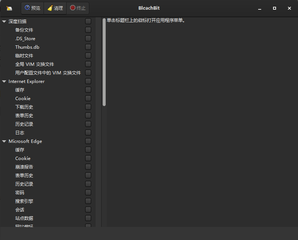Open the application menu icon on the titlebar

point(10,8)
